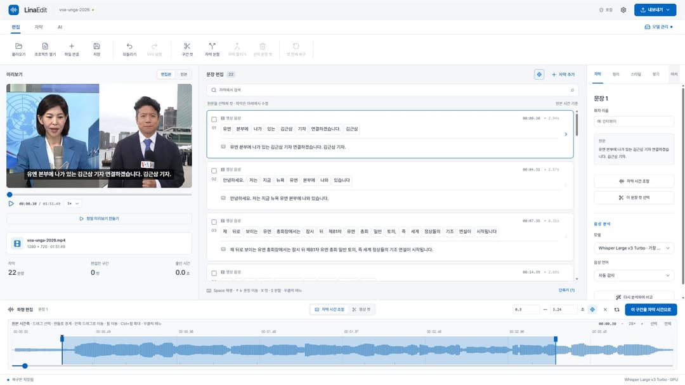Click the blue export (내보내기) button

point(655,9)
